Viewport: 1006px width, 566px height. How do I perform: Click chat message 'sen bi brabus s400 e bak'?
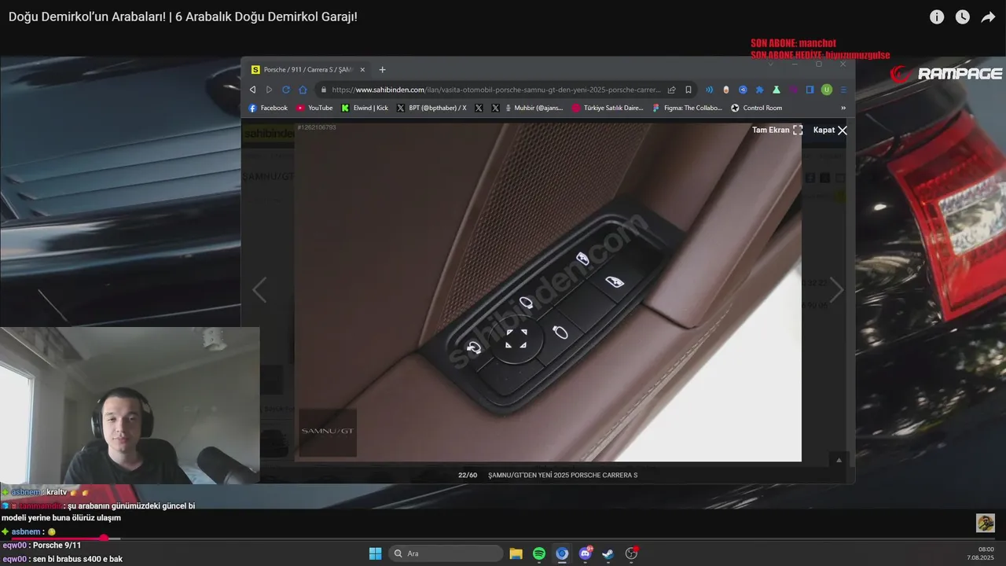(x=77, y=559)
